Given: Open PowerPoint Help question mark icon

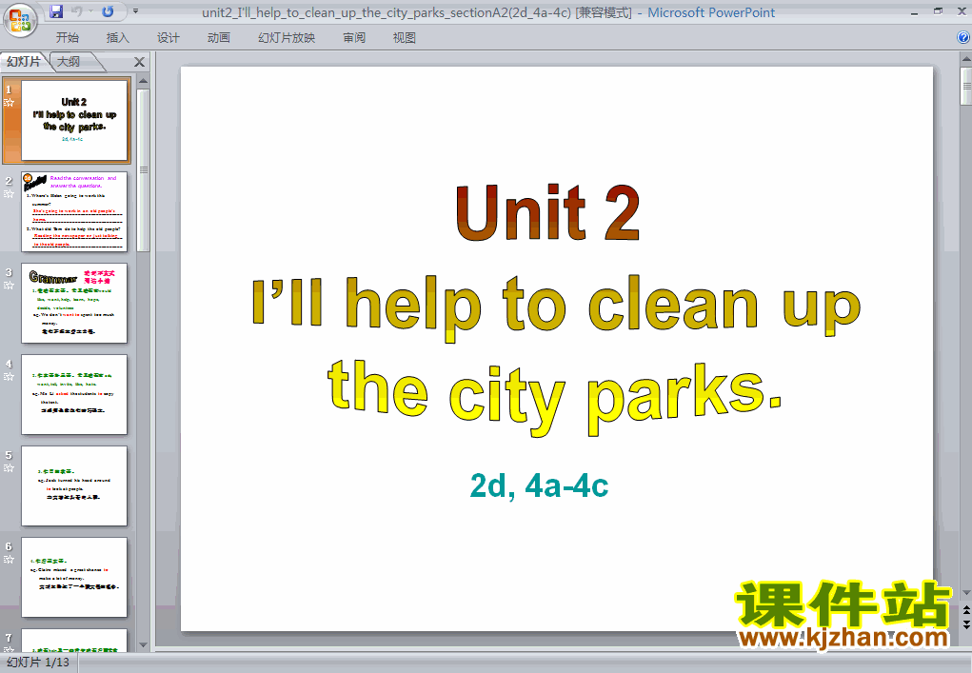Looking at the screenshot, I should pos(963,38).
